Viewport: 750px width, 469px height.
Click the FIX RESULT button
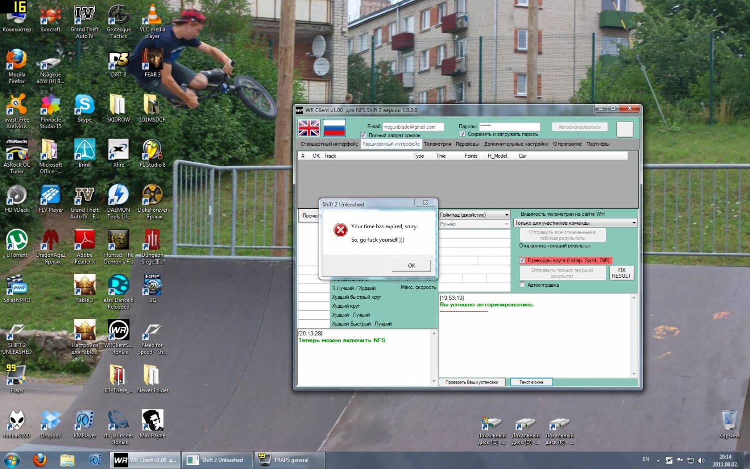pyautogui.click(x=621, y=273)
